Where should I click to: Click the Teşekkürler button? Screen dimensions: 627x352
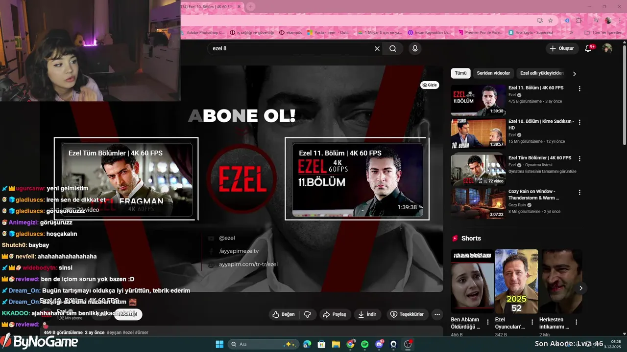pyautogui.click(x=407, y=314)
